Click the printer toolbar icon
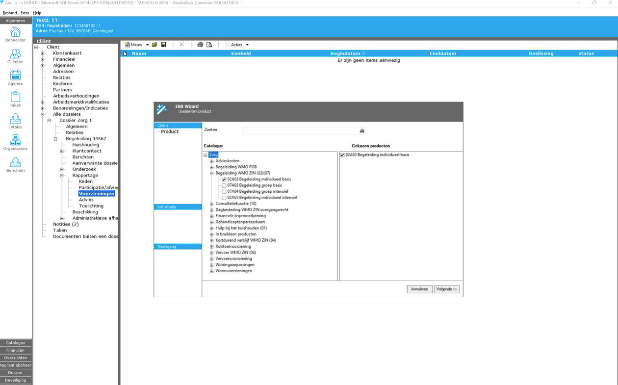Viewport: 618px width, 385px height. (x=200, y=45)
